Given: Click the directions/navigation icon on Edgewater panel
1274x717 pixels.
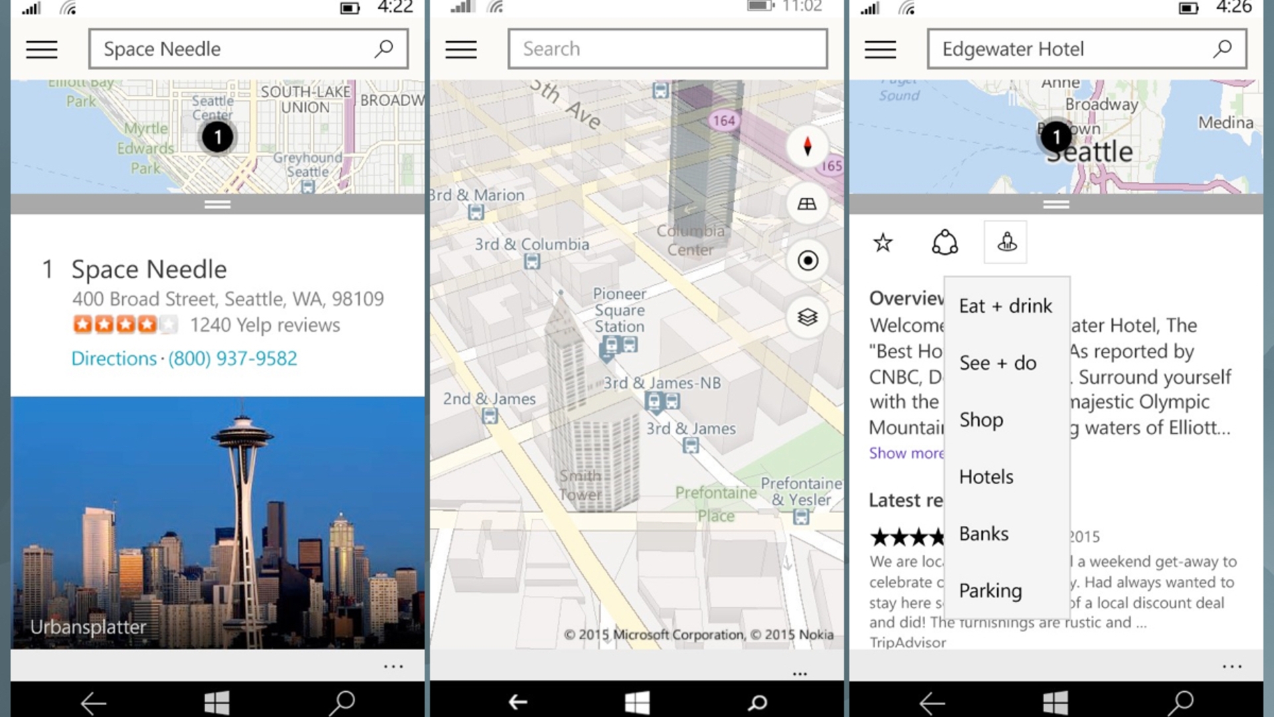Looking at the screenshot, I should pos(944,242).
